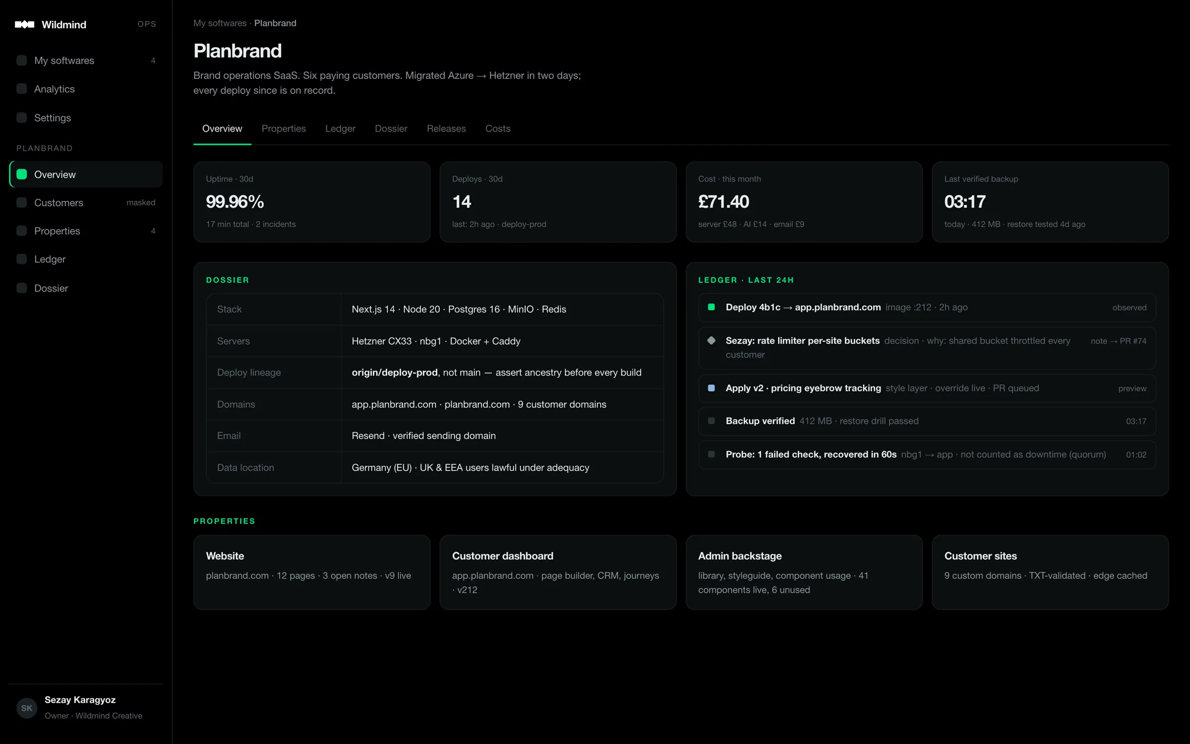Click the Properties sidebar icon
Screen dimensions: 1190x744
(22, 231)
